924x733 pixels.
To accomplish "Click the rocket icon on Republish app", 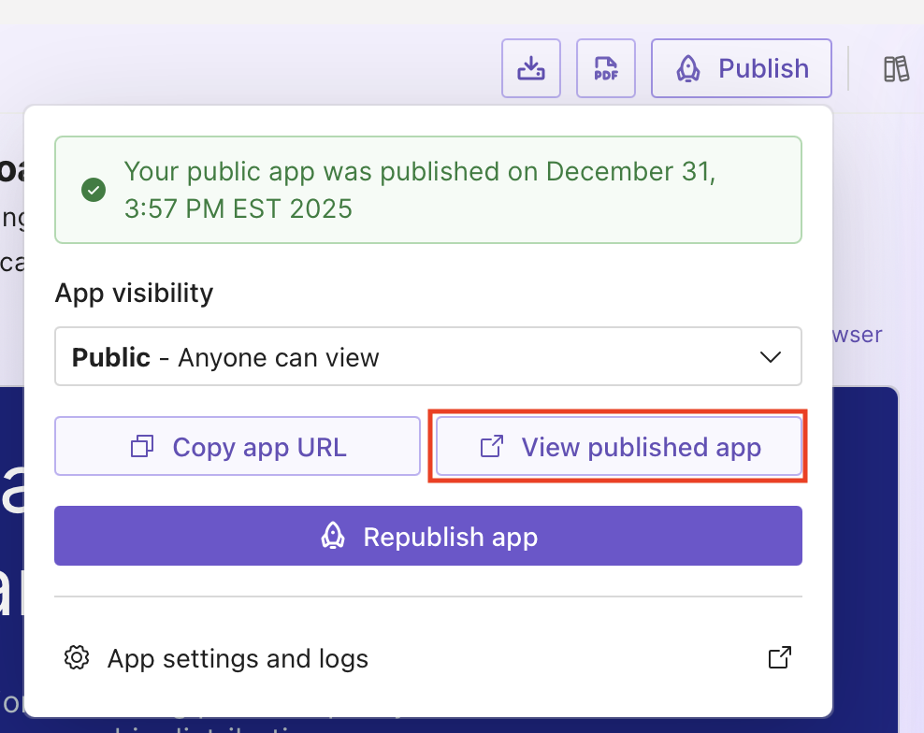I will (x=333, y=537).
